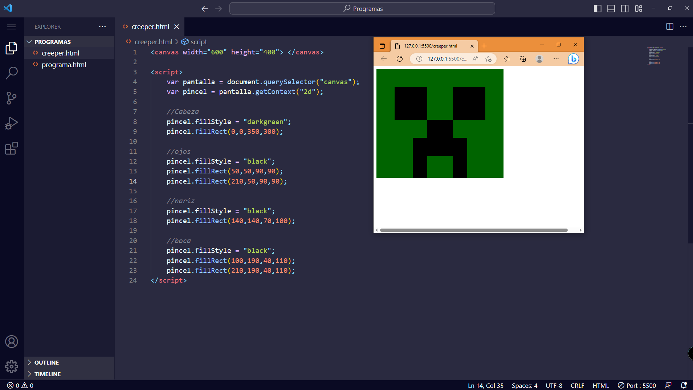This screenshot has width=693, height=390.
Task: Open the Extensions view
Action: [x=12, y=148]
